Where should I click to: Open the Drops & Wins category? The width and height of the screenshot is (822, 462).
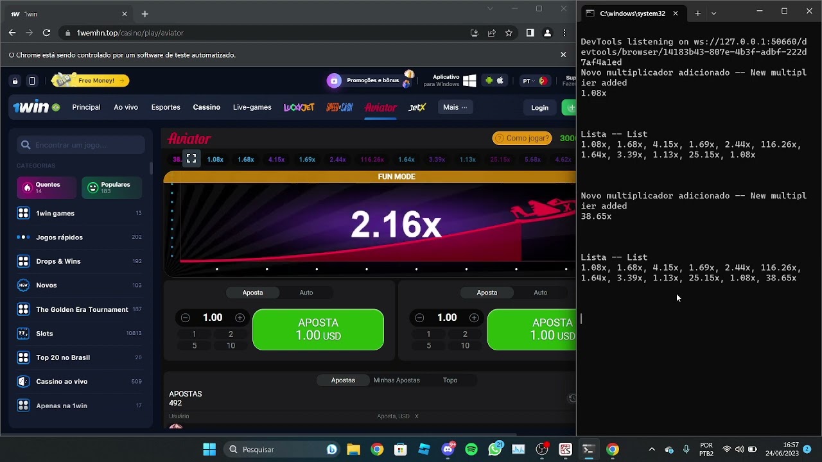80,261
